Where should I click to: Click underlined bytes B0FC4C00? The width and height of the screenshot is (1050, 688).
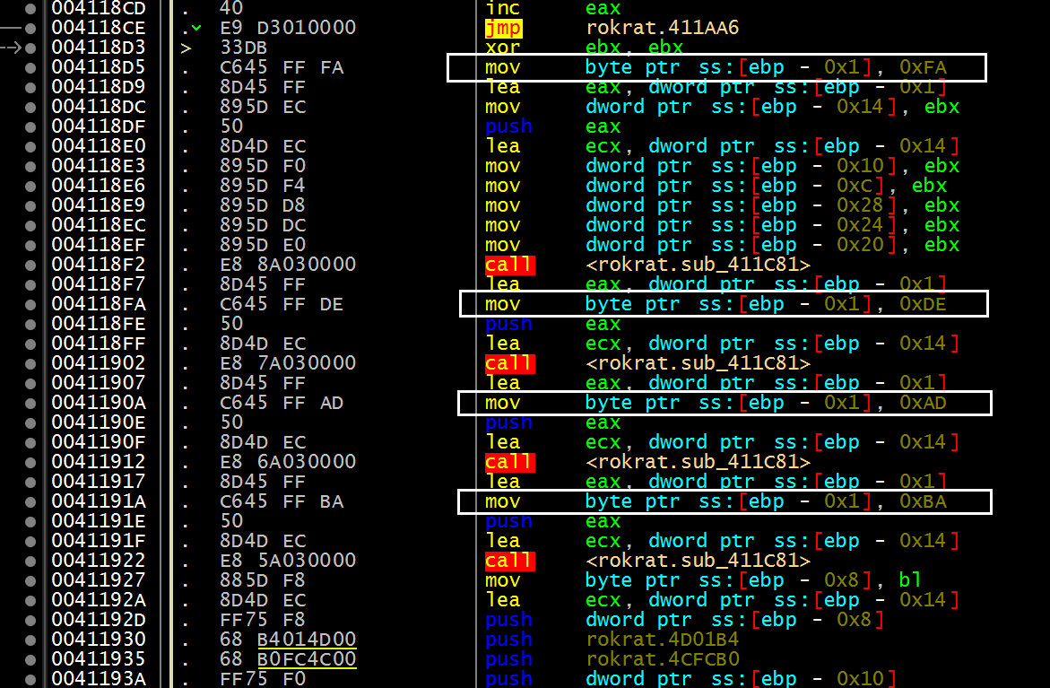pyautogui.click(x=307, y=659)
